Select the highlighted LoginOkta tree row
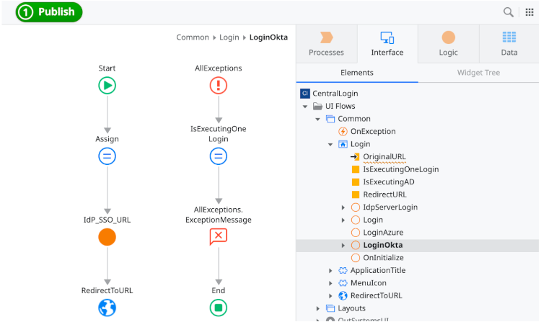This screenshot has height=322, width=541. click(x=418, y=245)
